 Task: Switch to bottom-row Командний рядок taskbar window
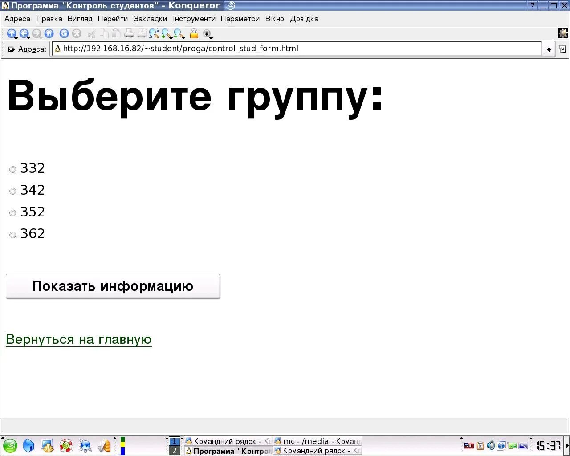[x=318, y=451]
